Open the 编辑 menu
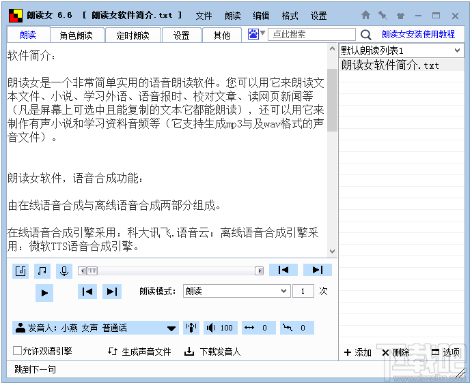The width and height of the screenshot is (472, 385). pyautogui.click(x=262, y=16)
